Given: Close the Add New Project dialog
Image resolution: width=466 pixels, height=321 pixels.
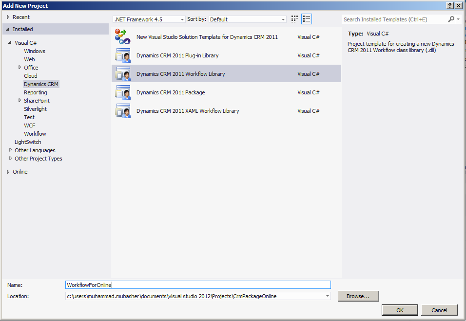Looking at the screenshot, I should click(459, 6).
